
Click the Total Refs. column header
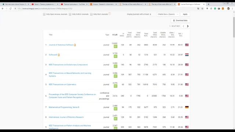pos(146,35)
